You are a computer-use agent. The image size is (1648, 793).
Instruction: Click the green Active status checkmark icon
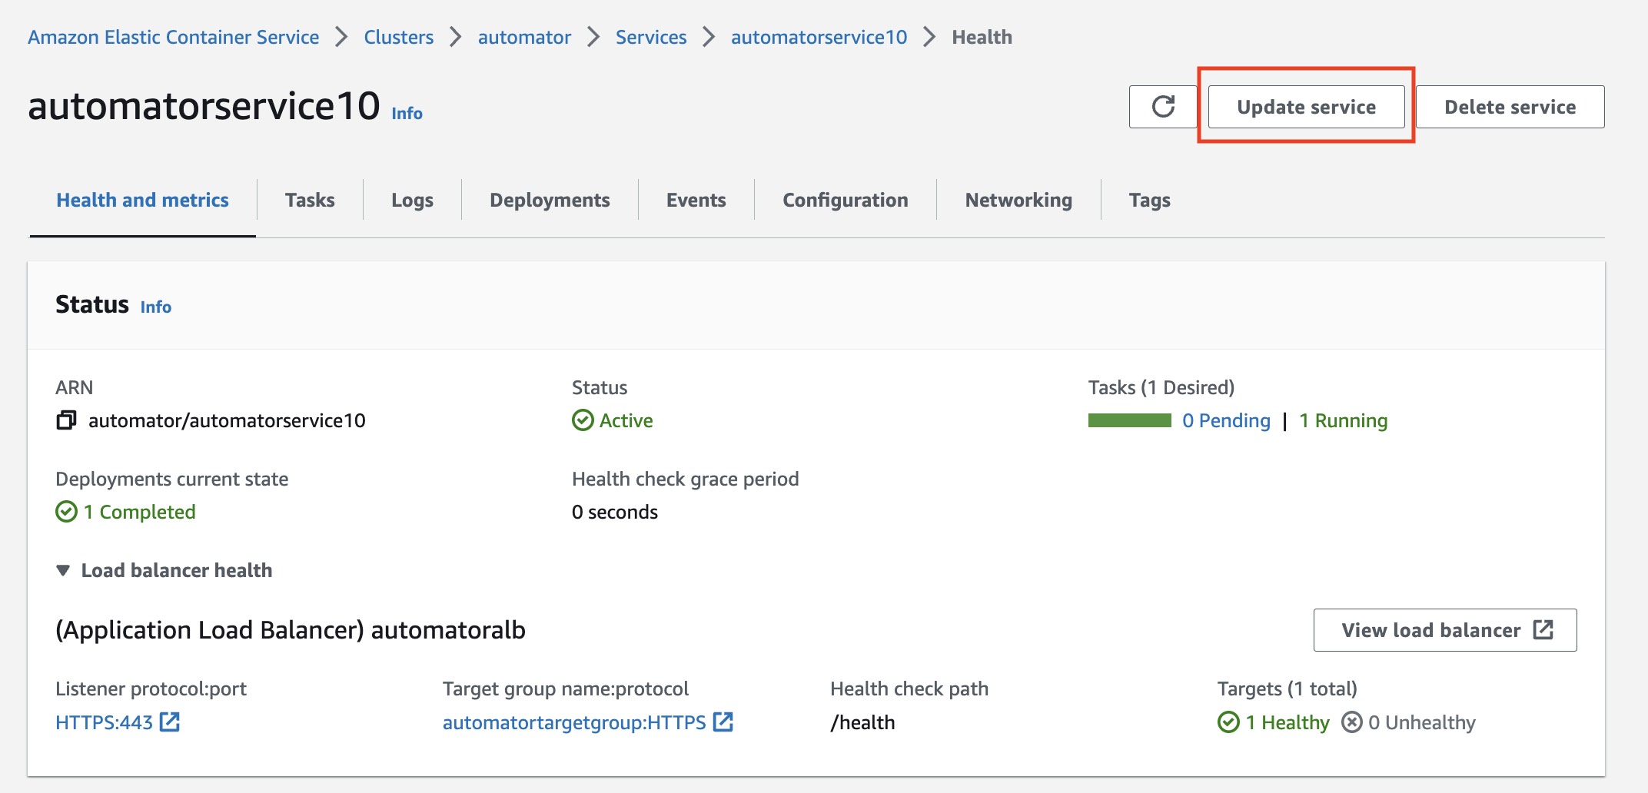point(583,420)
